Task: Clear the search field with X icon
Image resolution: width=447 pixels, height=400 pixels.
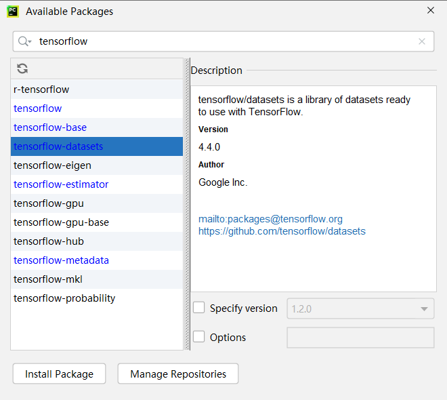Action: tap(422, 41)
